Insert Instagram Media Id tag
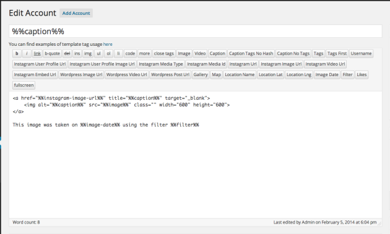 [x=206, y=64]
